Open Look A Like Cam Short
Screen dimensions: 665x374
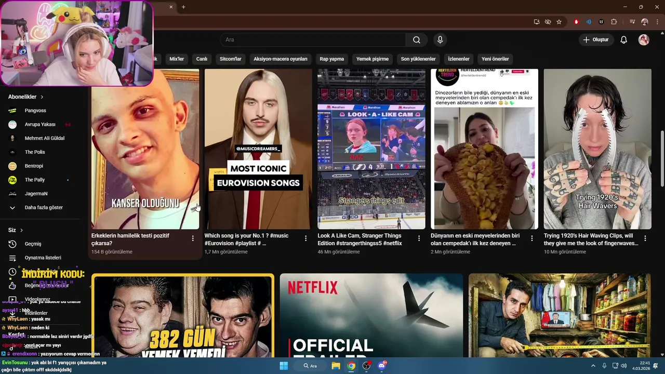(x=371, y=149)
